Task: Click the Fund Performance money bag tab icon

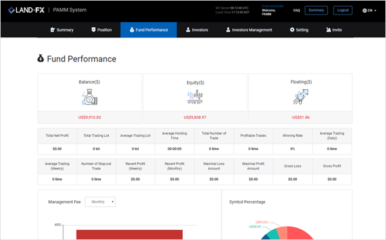Action: (131, 30)
